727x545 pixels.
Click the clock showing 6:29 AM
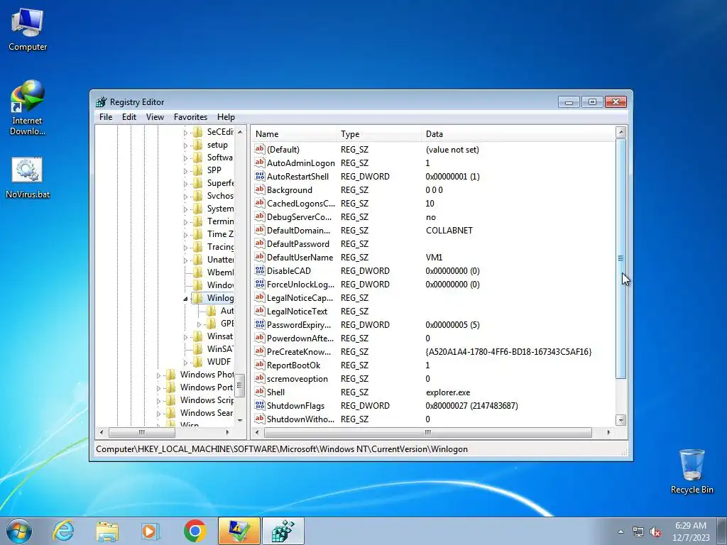click(x=690, y=526)
